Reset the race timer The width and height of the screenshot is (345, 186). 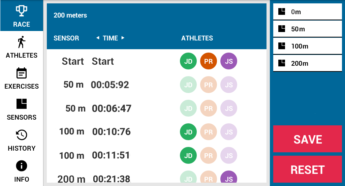pyautogui.click(x=307, y=169)
